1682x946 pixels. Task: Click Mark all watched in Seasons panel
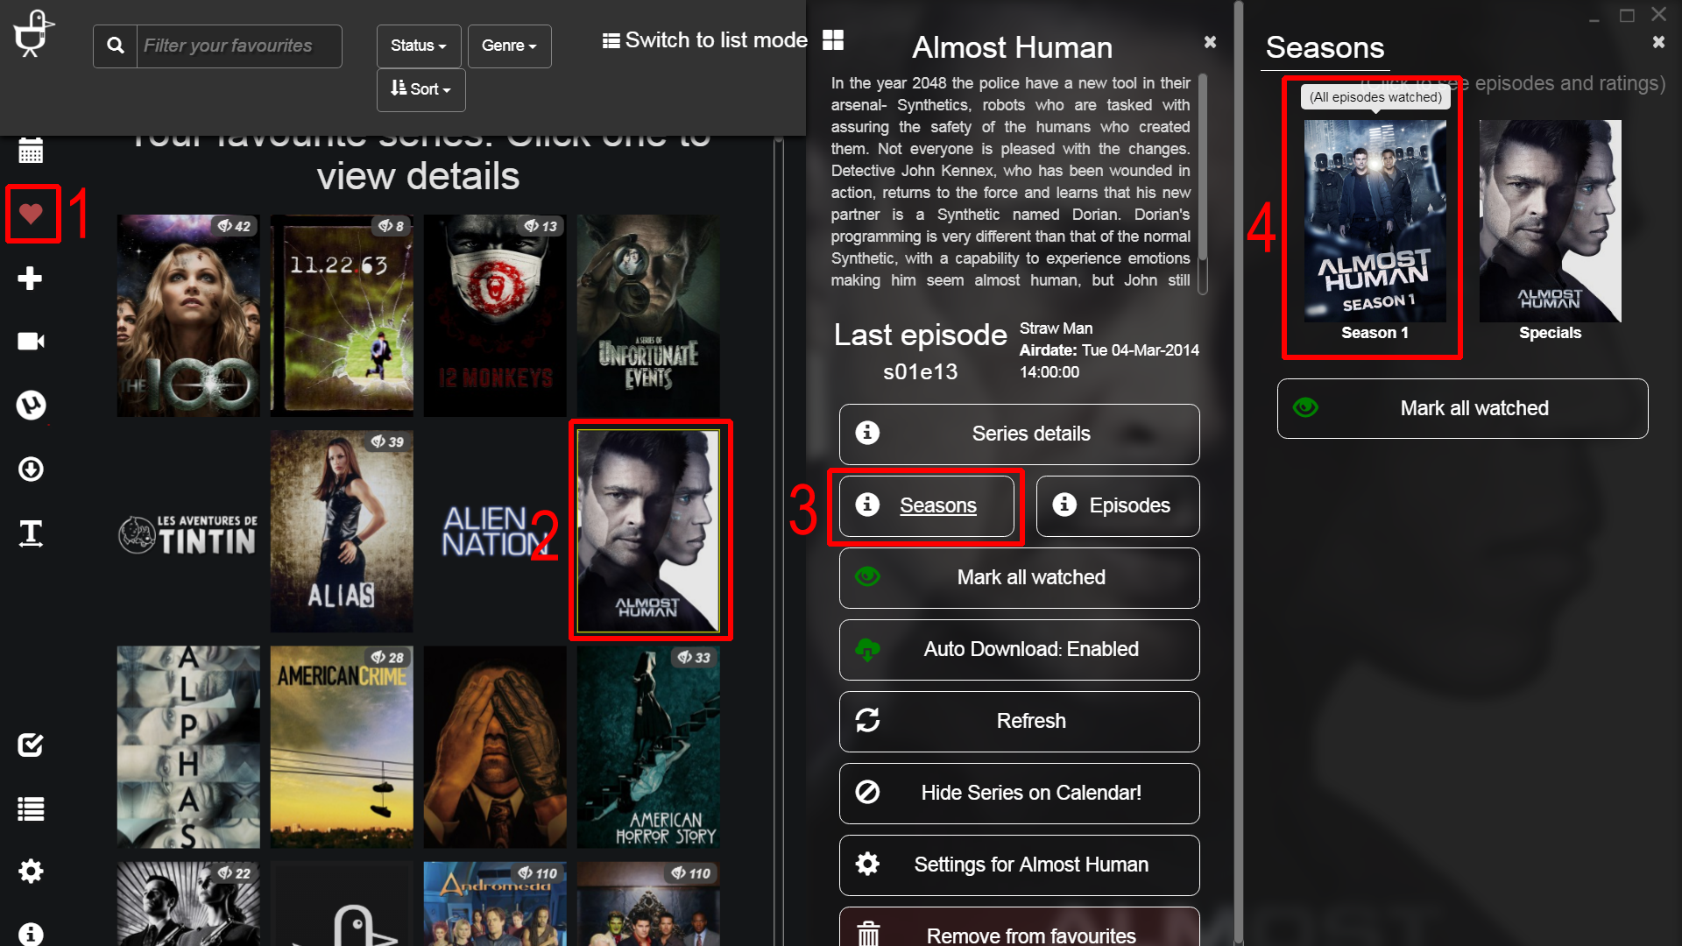coord(1462,408)
